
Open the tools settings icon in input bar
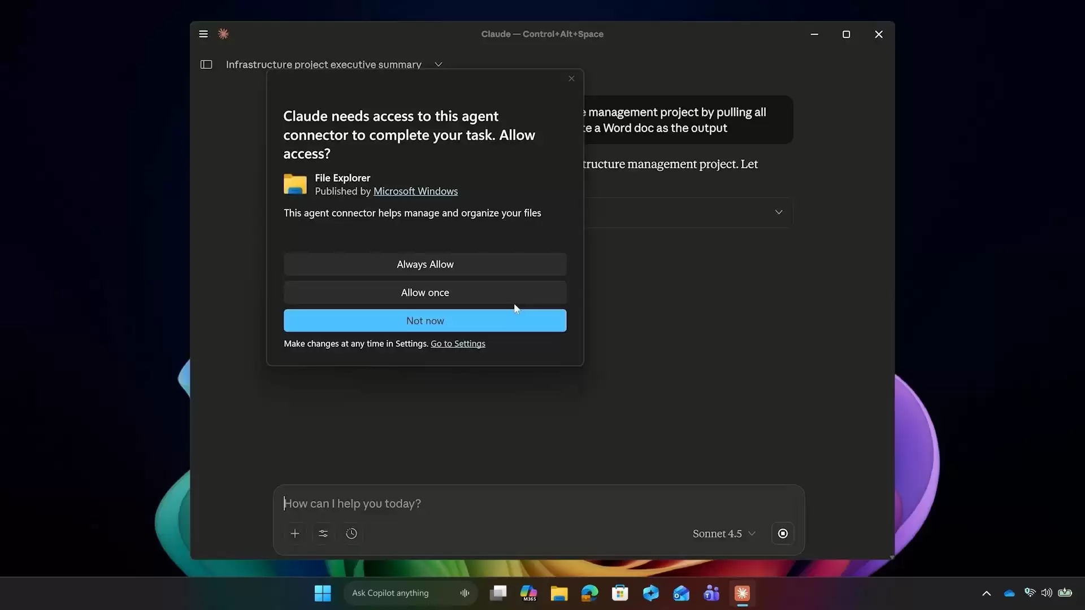pos(323,533)
